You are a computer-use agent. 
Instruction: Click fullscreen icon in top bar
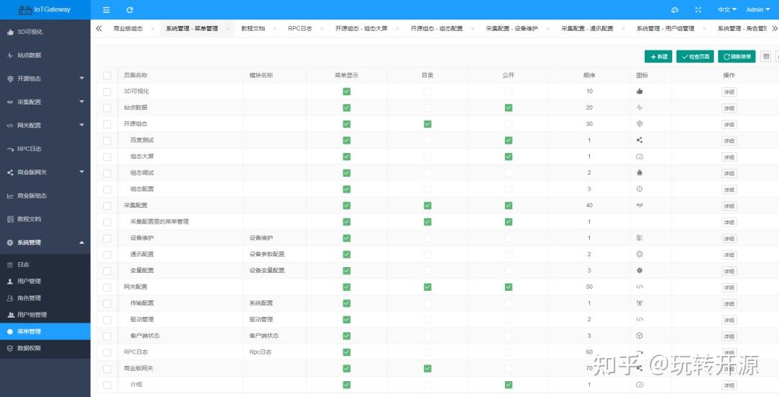(698, 10)
